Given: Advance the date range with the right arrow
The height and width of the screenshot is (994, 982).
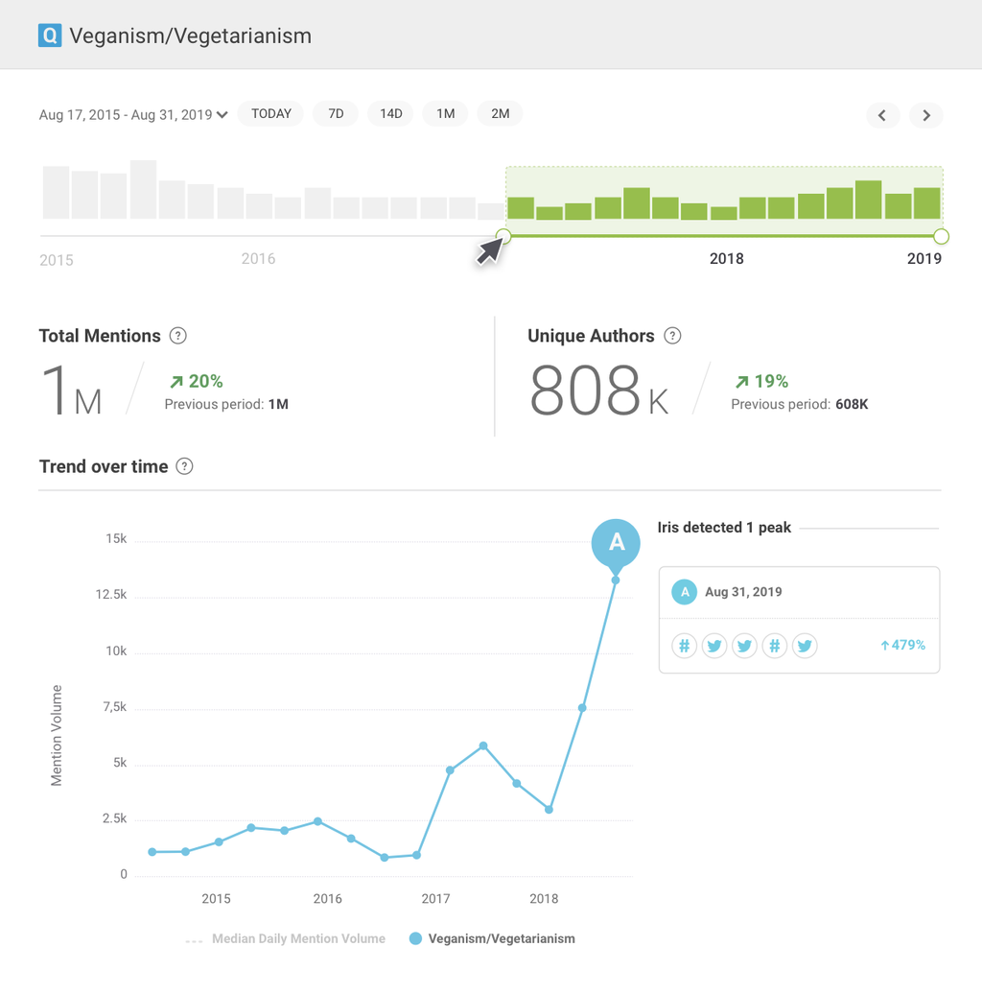Looking at the screenshot, I should point(925,115).
